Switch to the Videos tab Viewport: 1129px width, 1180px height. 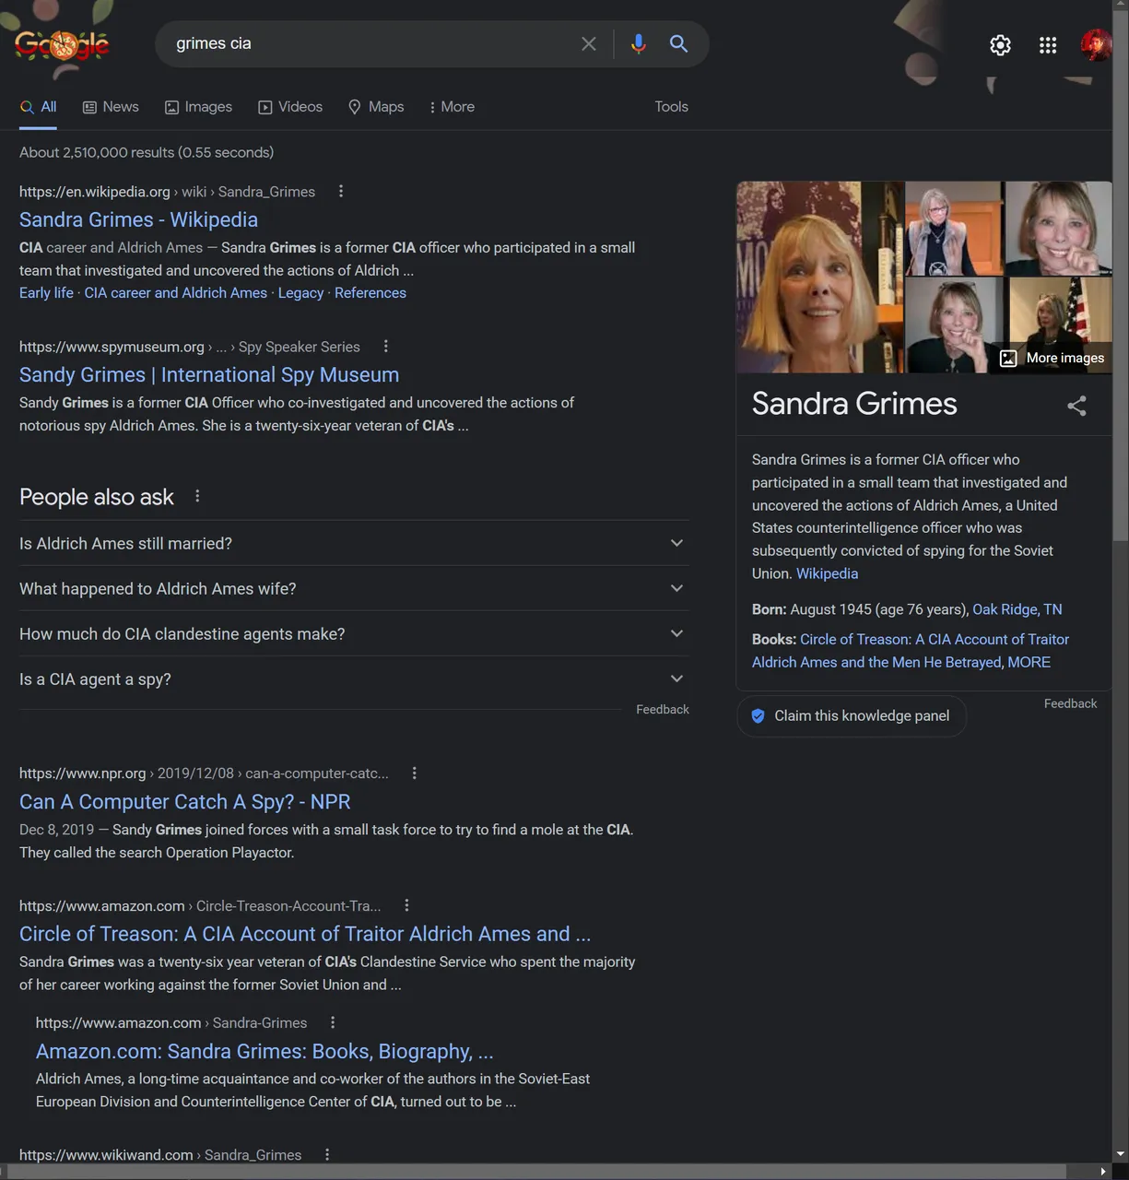pos(290,107)
